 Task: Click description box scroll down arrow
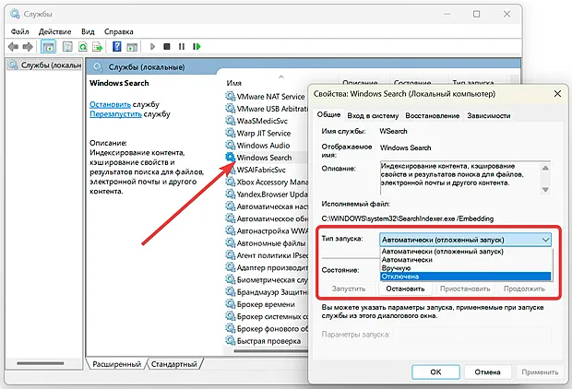click(x=545, y=190)
